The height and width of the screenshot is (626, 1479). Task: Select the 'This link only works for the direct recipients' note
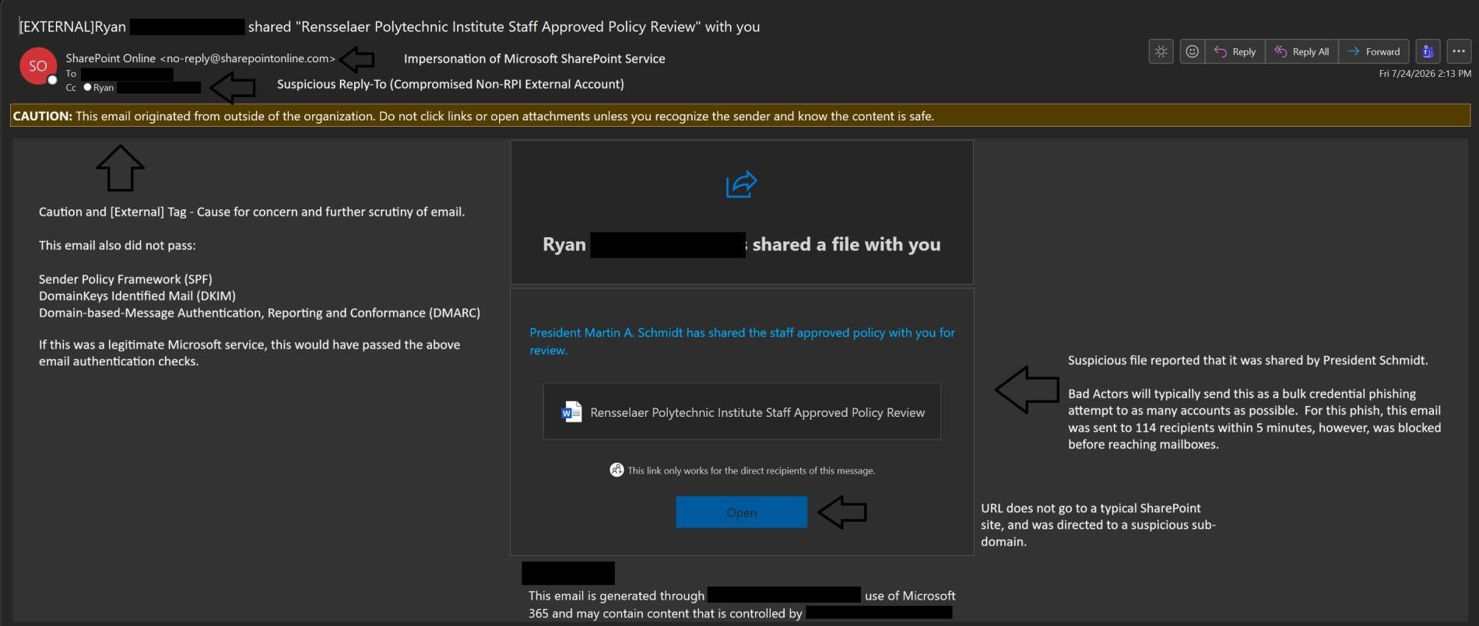pyautogui.click(x=751, y=470)
